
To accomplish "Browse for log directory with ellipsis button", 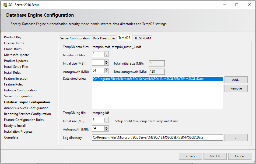I will [236, 137].
